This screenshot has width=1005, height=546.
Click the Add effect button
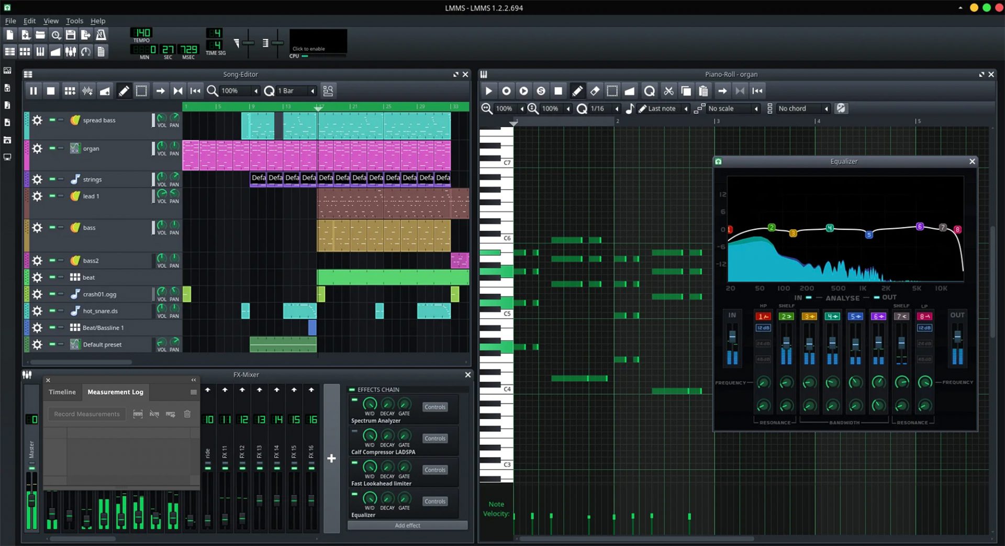click(407, 526)
